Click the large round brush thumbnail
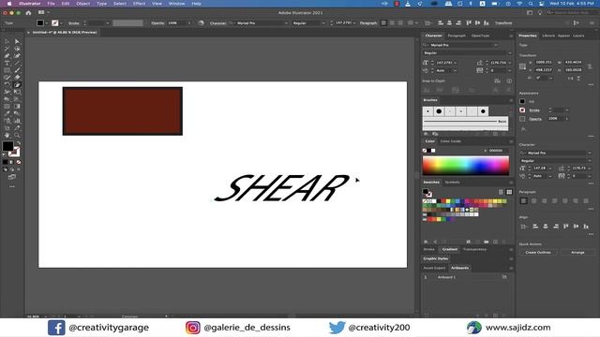Viewport: 600px width, 337px height. point(439,111)
